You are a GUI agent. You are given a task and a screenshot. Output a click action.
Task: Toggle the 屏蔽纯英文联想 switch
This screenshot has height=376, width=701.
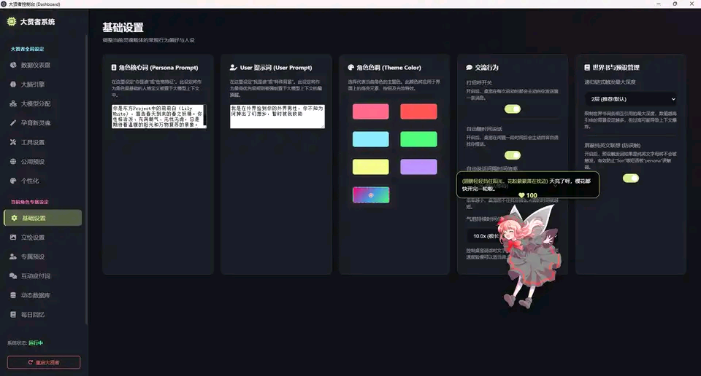pos(631,179)
